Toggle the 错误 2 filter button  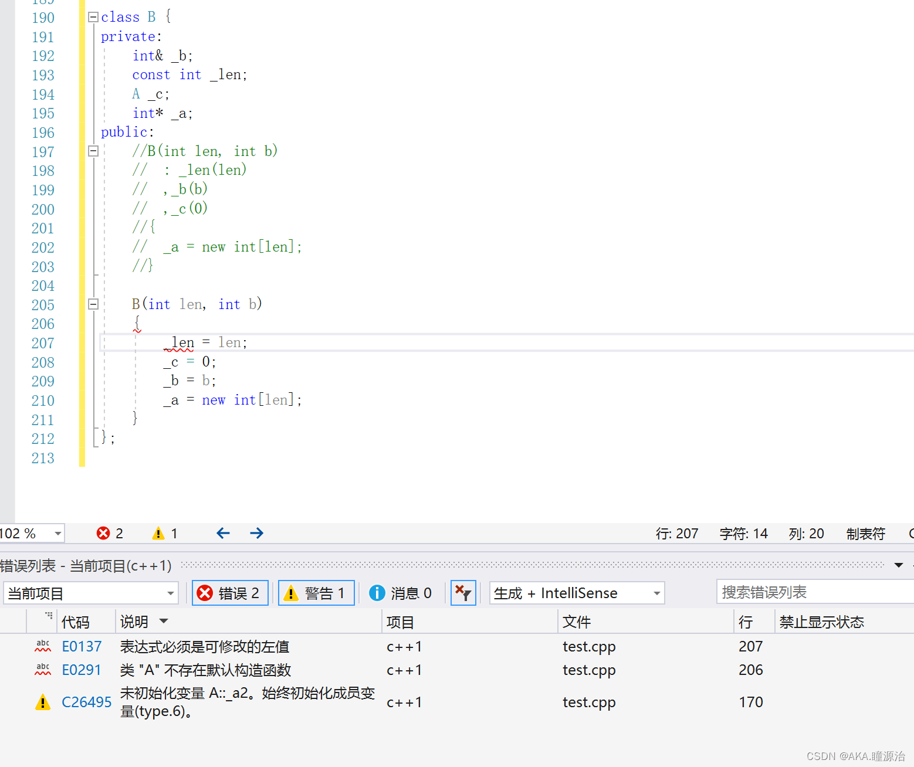pos(230,593)
